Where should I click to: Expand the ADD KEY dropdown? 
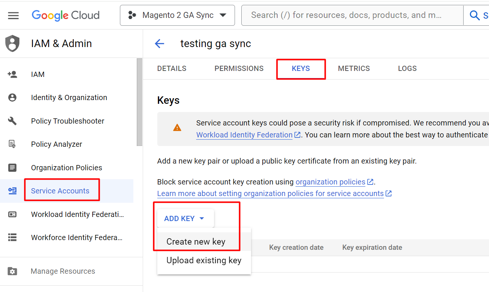(185, 218)
